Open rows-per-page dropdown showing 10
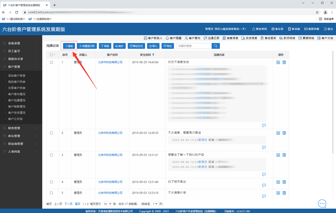 (x=107, y=204)
